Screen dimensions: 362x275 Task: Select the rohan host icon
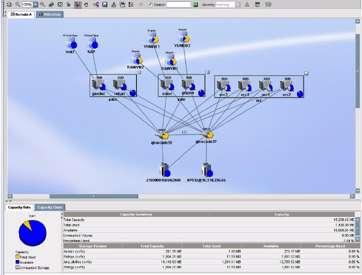click(120, 85)
